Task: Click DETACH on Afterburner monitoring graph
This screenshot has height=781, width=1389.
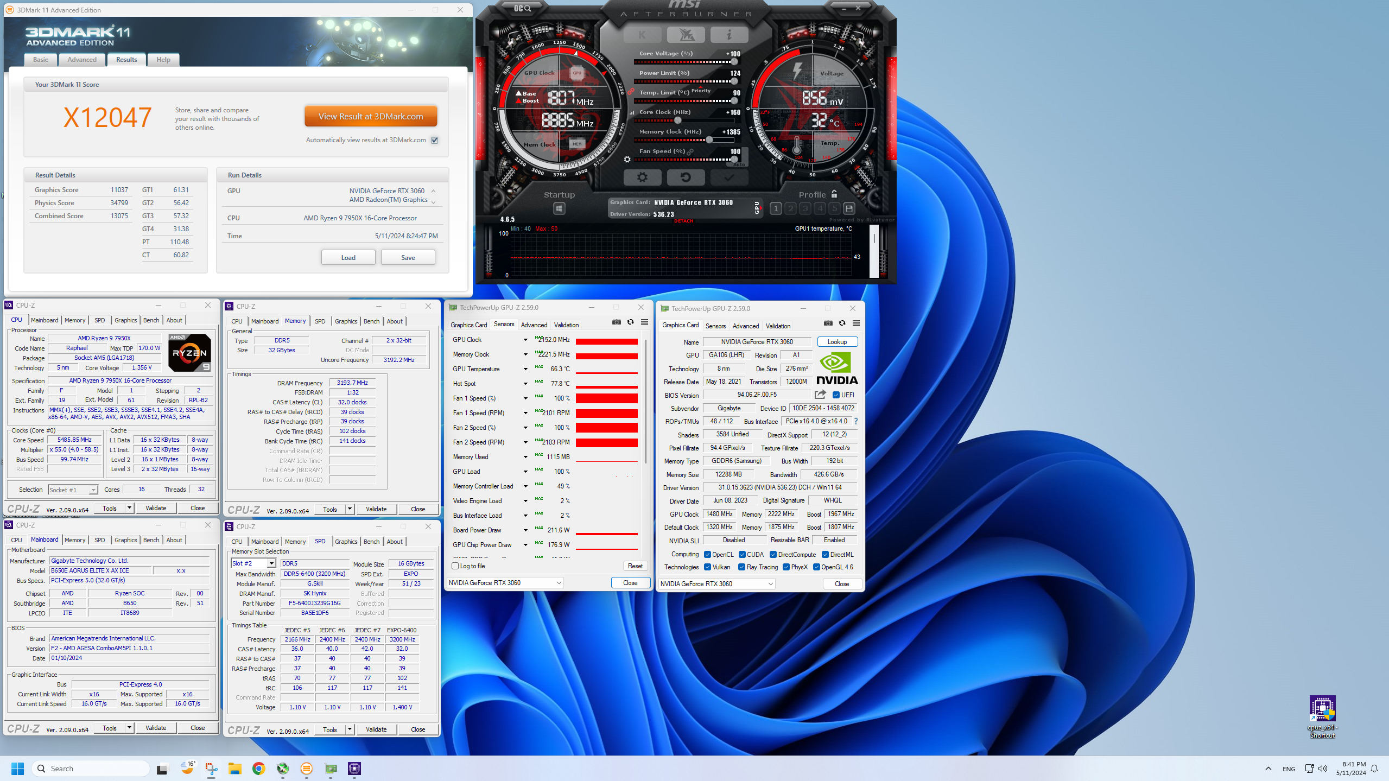Action: (x=684, y=221)
